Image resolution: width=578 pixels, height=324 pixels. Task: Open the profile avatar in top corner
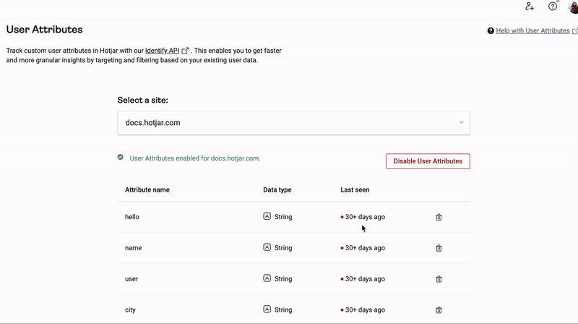pyautogui.click(x=574, y=7)
